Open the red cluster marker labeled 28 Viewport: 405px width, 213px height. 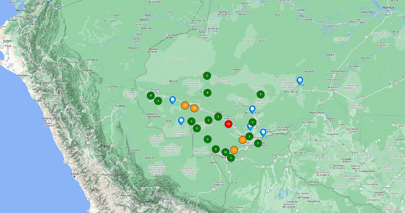pyautogui.click(x=228, y=124)
